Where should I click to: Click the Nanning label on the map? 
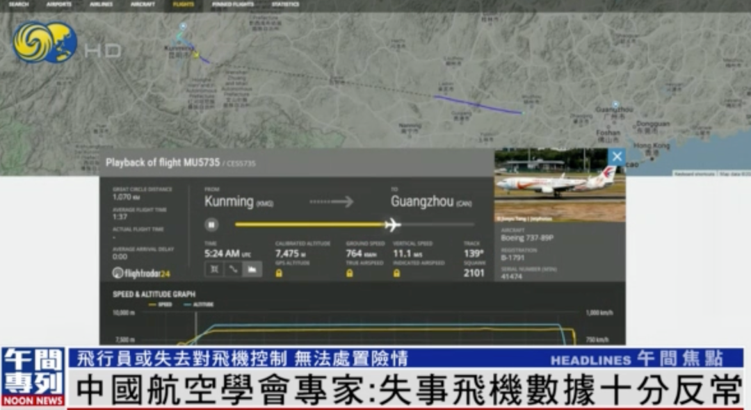(410, 126)
